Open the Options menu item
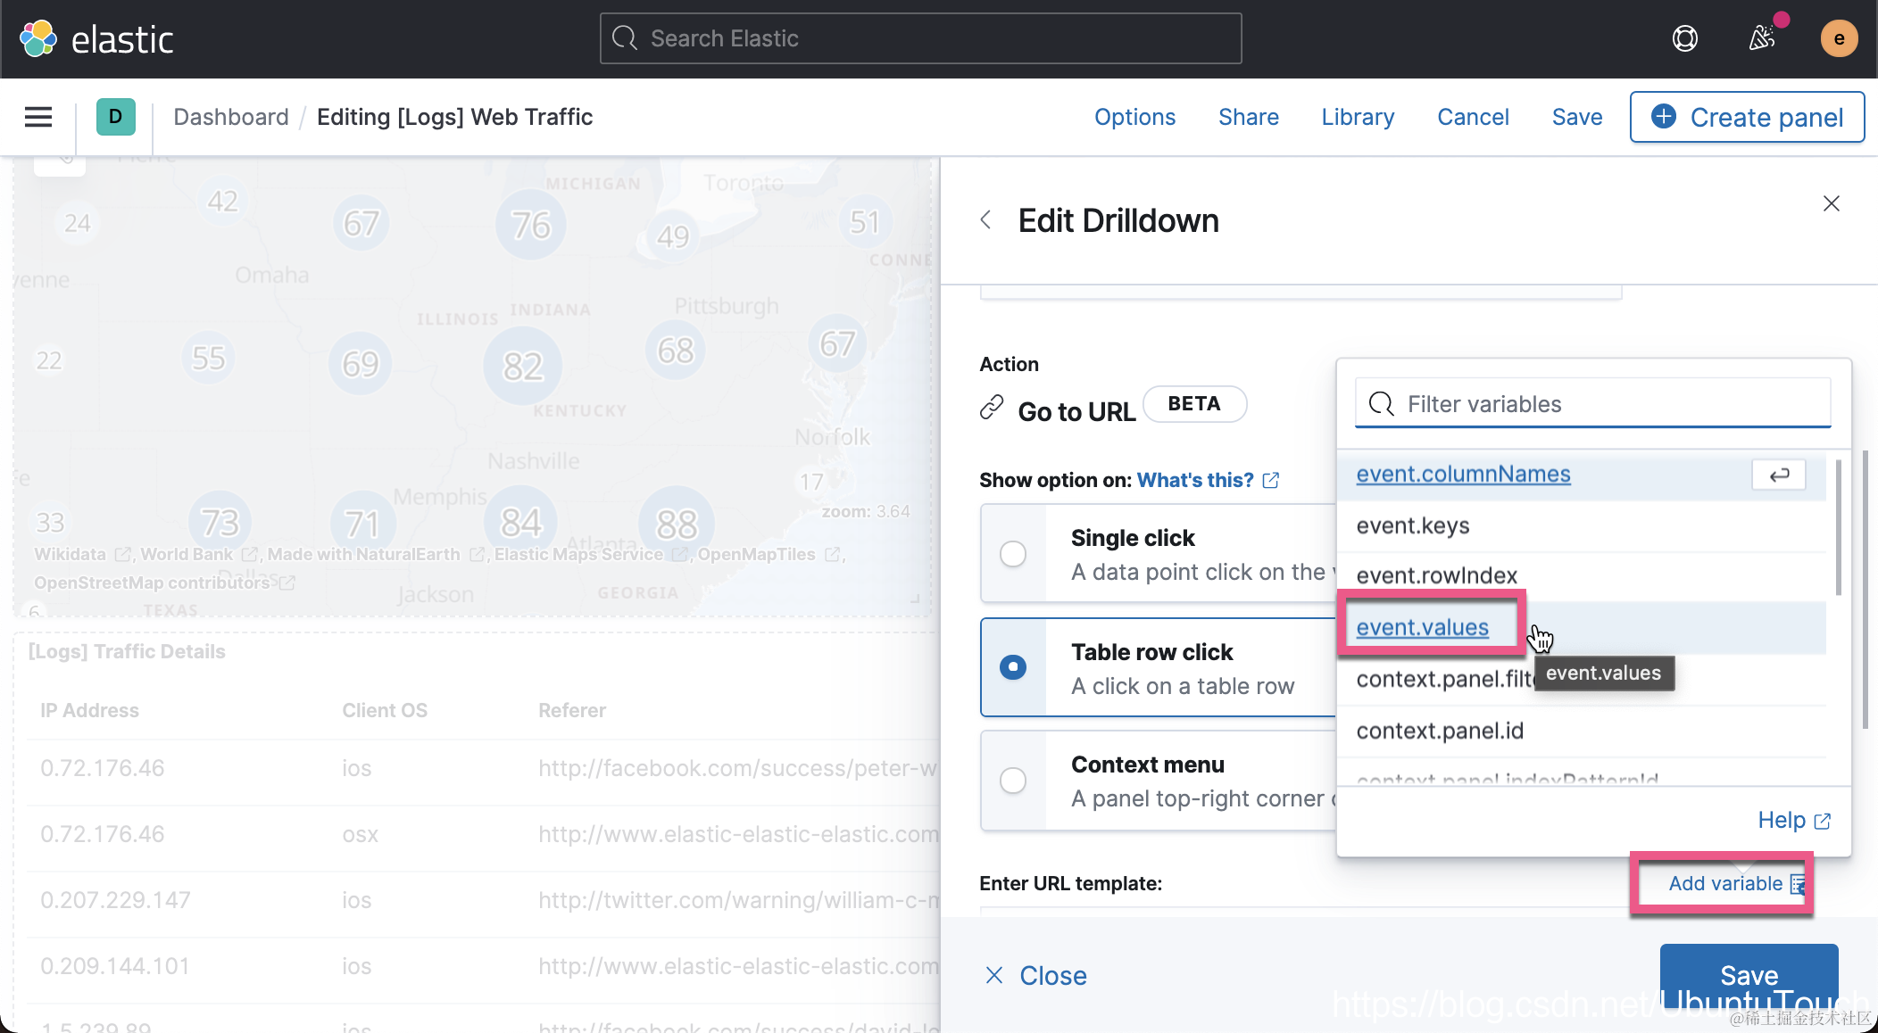The width and height of the screenshot is (1878, 1033). [x=1134, y=117]
